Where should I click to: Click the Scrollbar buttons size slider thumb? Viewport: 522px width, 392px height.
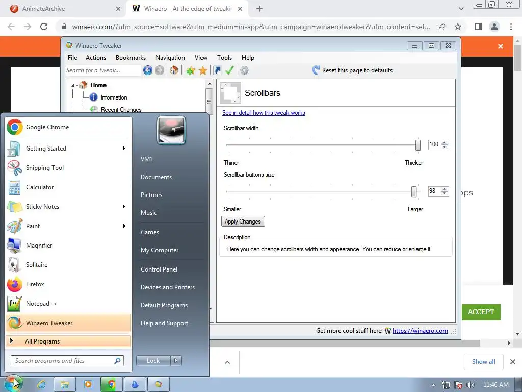[414, 192]
